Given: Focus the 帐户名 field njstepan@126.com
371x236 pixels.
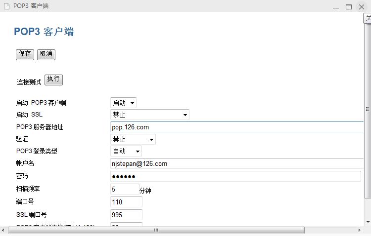Looking at the screenshot, I should pos(237,163).
